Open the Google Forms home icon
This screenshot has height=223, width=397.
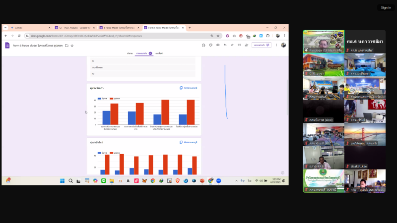[x=7, y=46]
